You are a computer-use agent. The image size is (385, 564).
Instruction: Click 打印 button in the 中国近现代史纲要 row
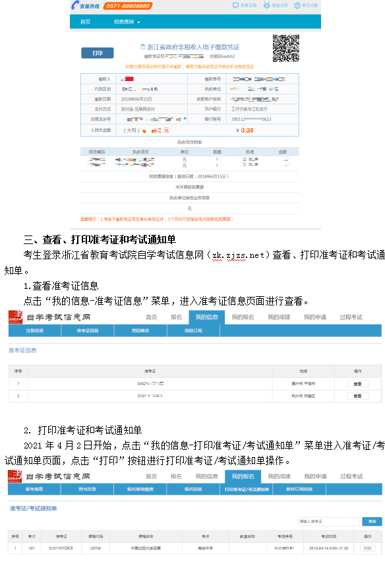pos(367,548)
